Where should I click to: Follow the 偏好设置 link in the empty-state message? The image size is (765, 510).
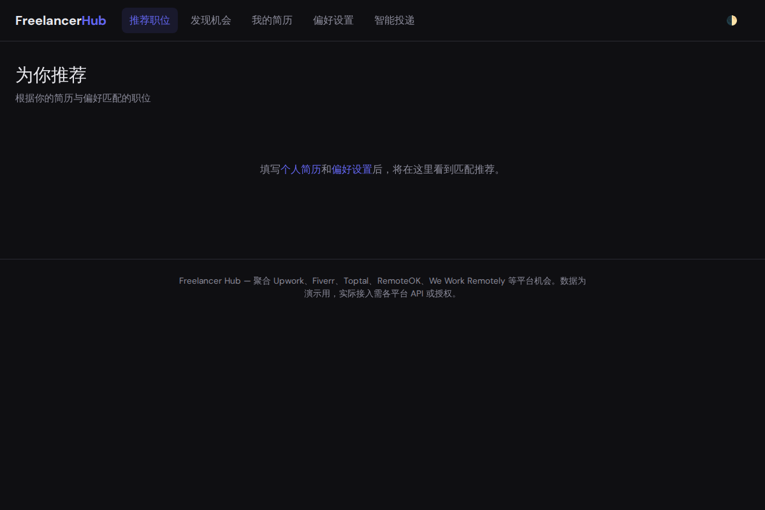click(352, 170)
